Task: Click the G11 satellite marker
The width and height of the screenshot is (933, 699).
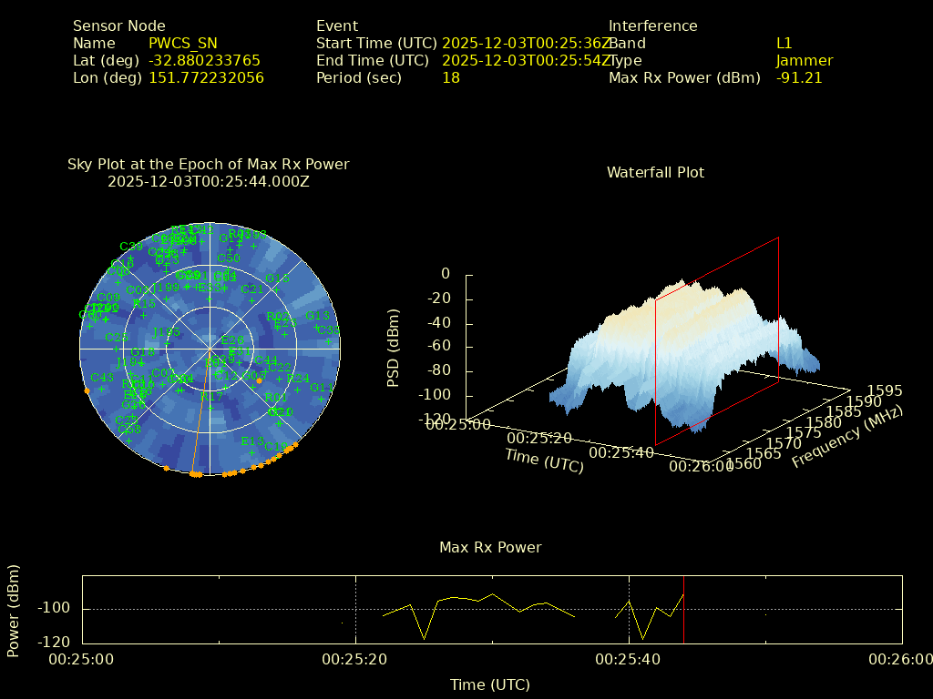Action: tap(321, 398)
